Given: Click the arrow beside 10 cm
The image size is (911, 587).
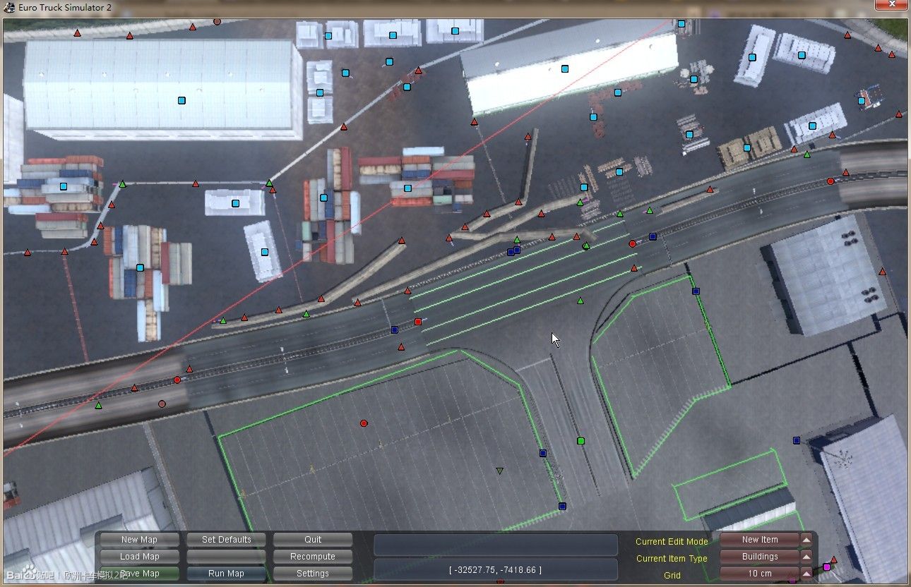Looking at the screenshot, I should pos(806,574).
